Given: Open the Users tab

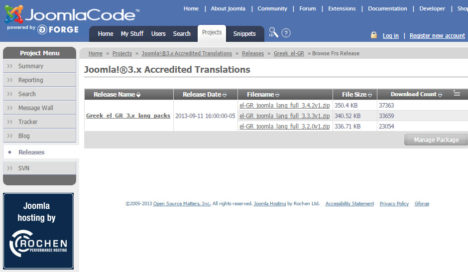Looking at the screenshot, I should coord(158,34).
